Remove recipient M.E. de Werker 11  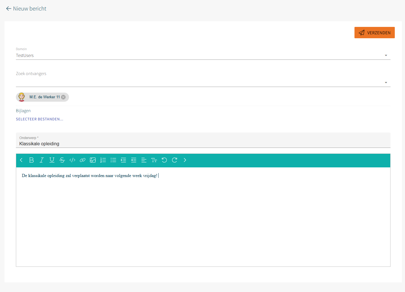(x=63, y=97)
